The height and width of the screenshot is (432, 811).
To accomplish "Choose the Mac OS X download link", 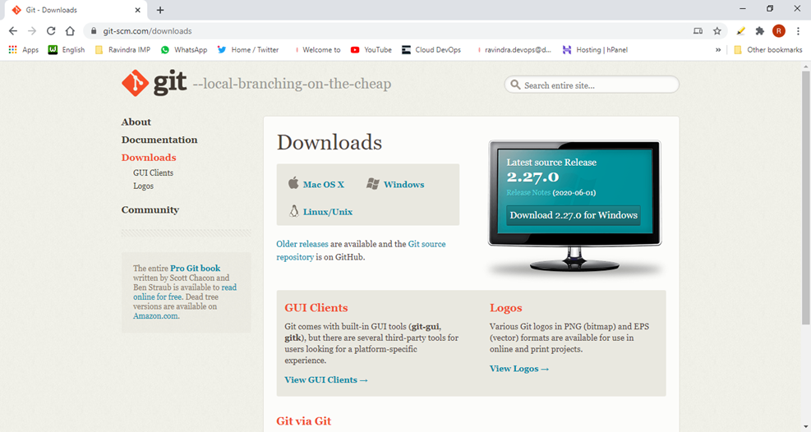I will pos(323,185).
